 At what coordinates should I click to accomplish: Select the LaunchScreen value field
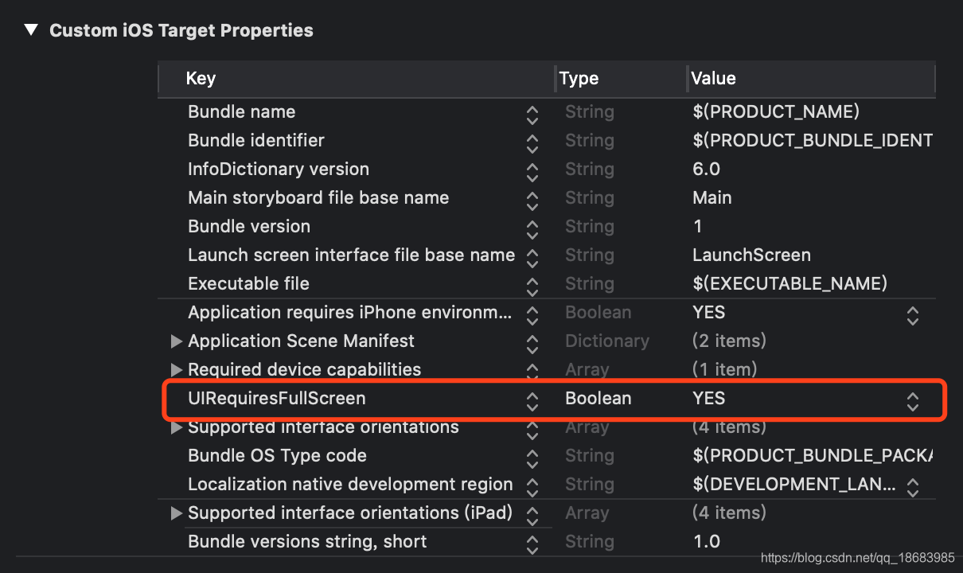click(751, 255)
